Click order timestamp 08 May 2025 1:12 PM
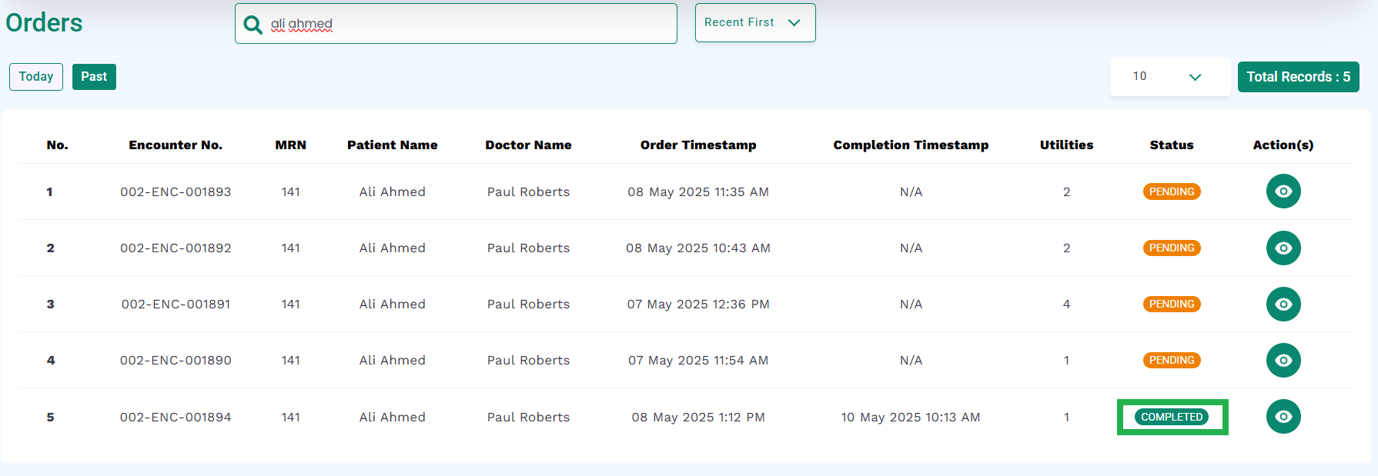 click(698, 417)
